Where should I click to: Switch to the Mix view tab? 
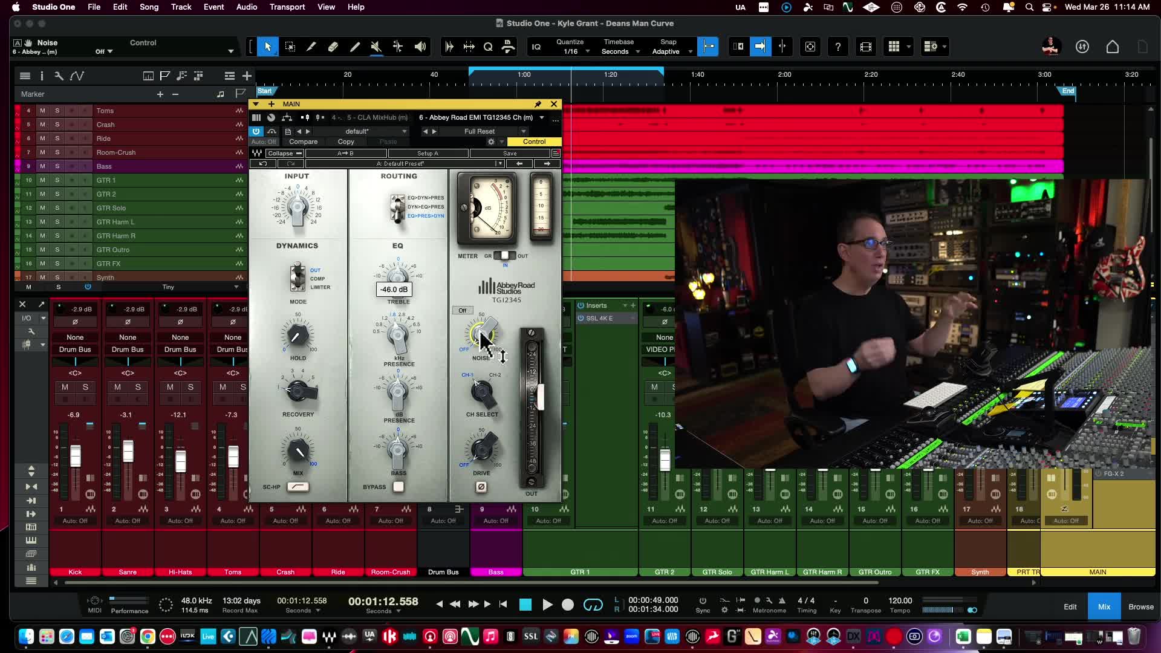(1104, 606)
